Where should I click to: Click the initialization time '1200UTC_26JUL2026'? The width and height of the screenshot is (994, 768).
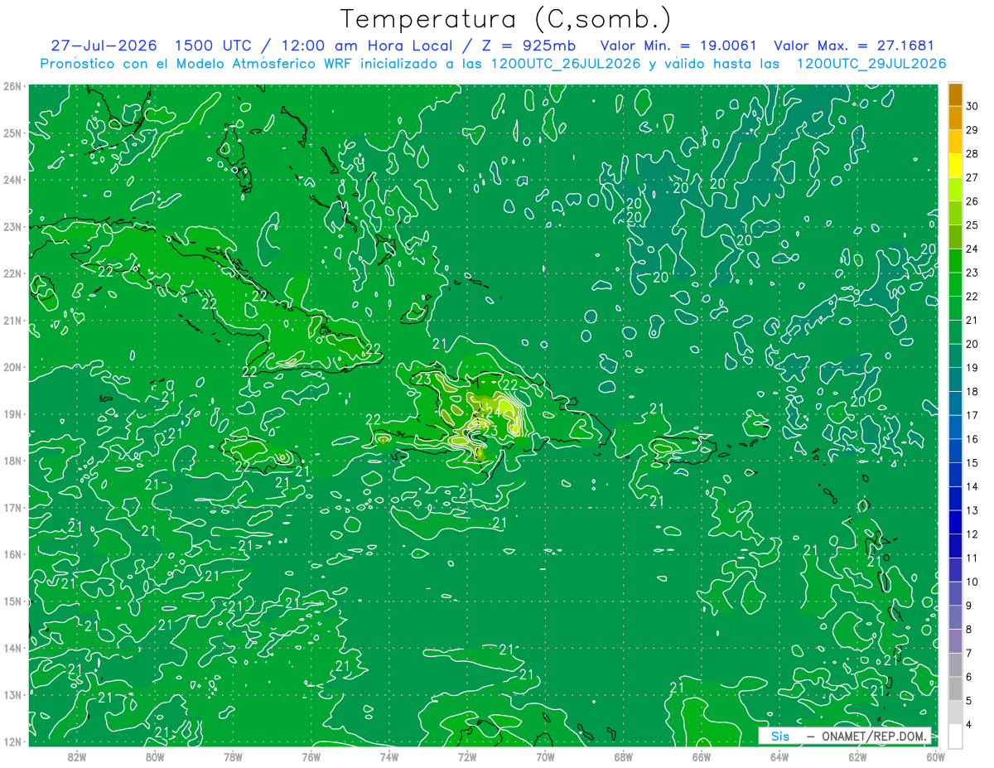point(567,64)
